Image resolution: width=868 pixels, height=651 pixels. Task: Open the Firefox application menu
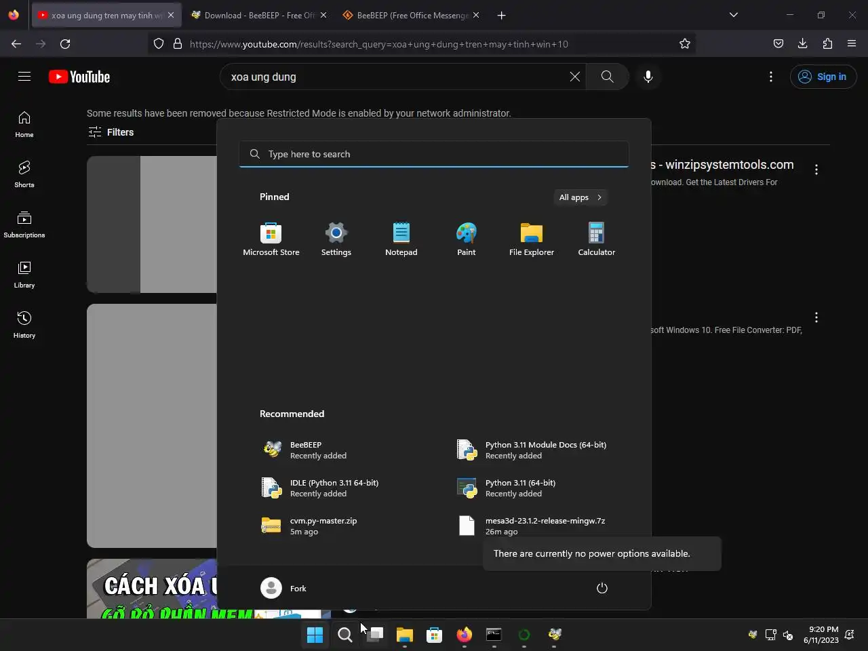852,43
